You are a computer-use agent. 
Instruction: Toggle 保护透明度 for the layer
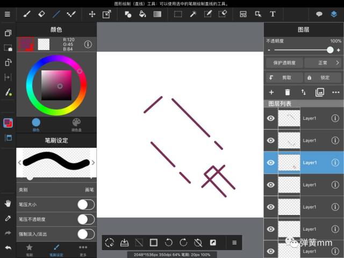click(x=284, y=63)
